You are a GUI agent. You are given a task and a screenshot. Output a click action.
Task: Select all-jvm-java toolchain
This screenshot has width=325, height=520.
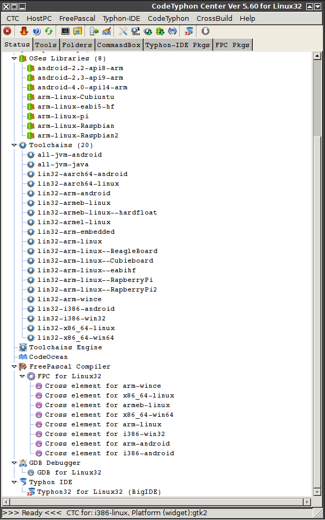click(x=63, y=164)
